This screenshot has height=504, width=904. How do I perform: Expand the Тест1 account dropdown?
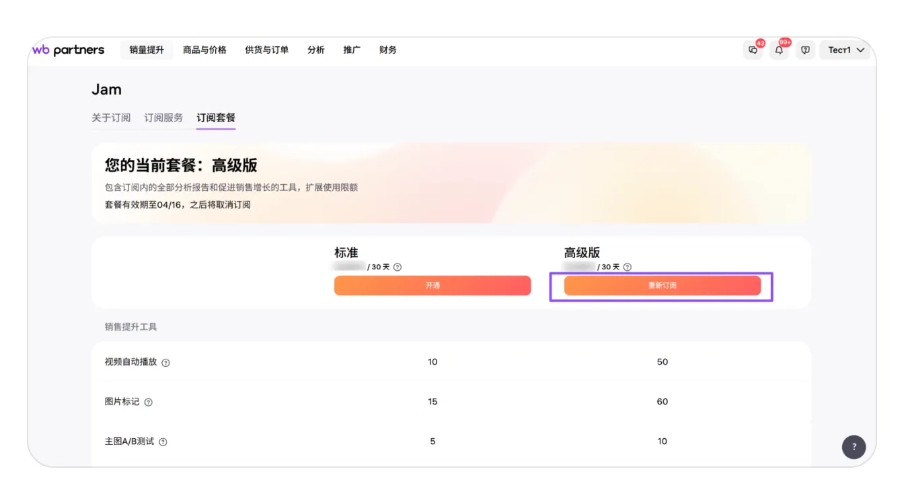pos(845,50)
